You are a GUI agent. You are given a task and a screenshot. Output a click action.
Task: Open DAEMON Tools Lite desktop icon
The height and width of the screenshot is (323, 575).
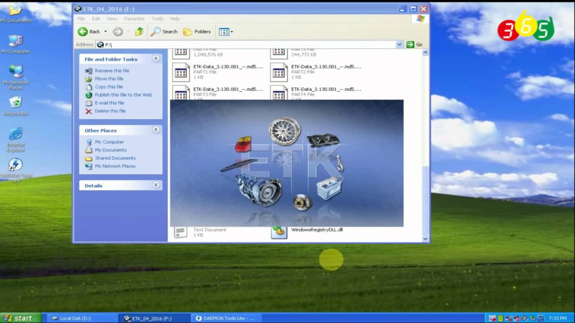point(16,170)
